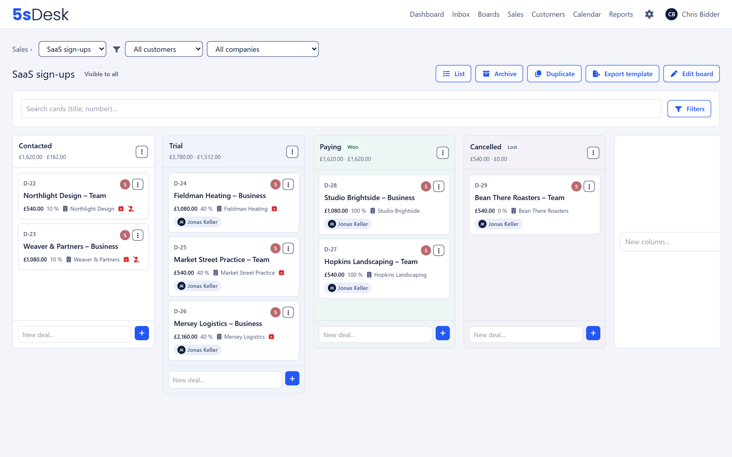Open the Inbox menu item
Image resolution: width=732 pixels, height=457 pixels.
(461, 14)
